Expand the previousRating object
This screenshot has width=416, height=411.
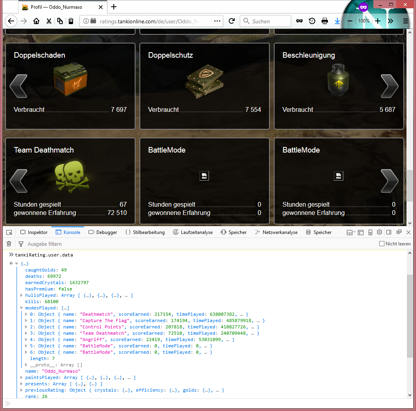pyautogui.click(x=21, y=390)
